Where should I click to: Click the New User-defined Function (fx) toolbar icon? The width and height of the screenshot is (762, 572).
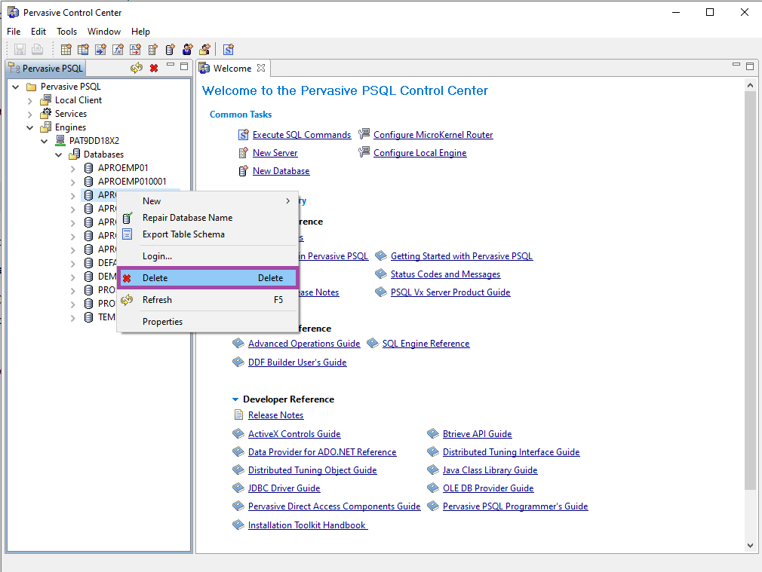click(x=118, y=49)
